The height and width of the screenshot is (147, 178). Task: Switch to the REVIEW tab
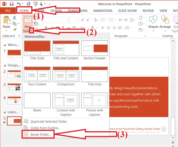coord(148,11)
